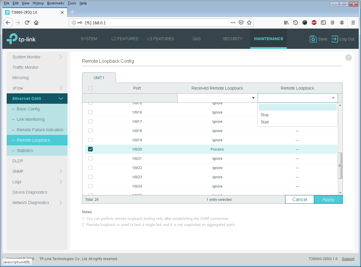Click the port table vertical scrollbar thumb
The image size is (361, 267).
tap(340, 166)
